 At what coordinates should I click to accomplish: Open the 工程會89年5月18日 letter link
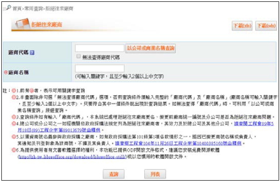point(145,127)
